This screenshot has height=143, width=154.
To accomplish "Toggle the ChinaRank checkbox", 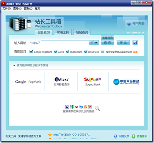I will [x=85, y=51].
